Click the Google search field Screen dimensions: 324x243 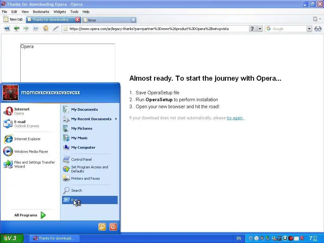[x=288, y=29]
